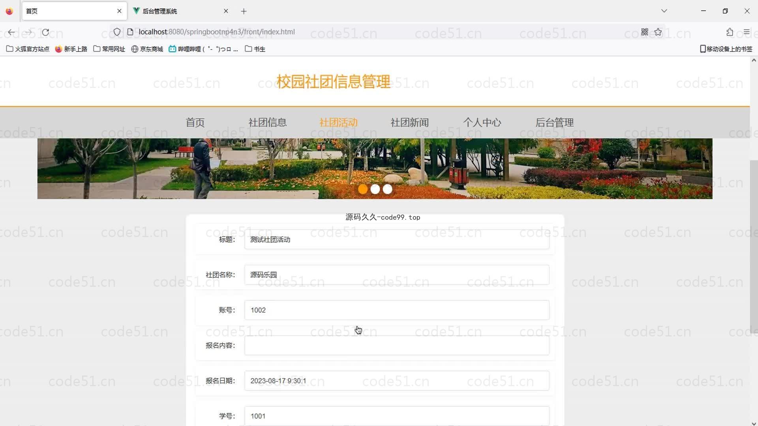758x426 pixels.
Task: Click the scrollbar down arrow
Action: point(754,423)
